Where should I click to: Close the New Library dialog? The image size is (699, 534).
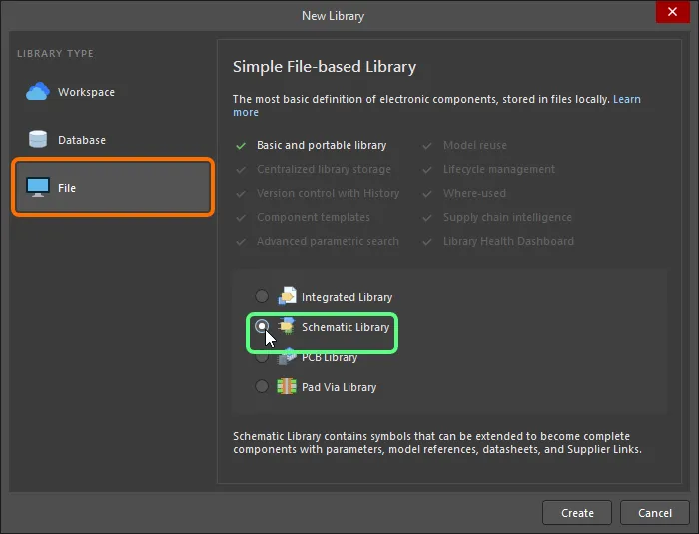(x=672, y=12)
